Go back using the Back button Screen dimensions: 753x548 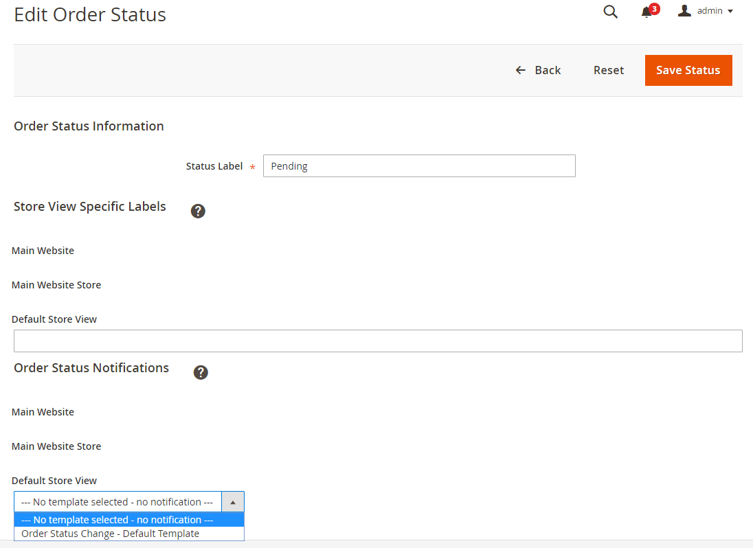(x=539, y=70)
